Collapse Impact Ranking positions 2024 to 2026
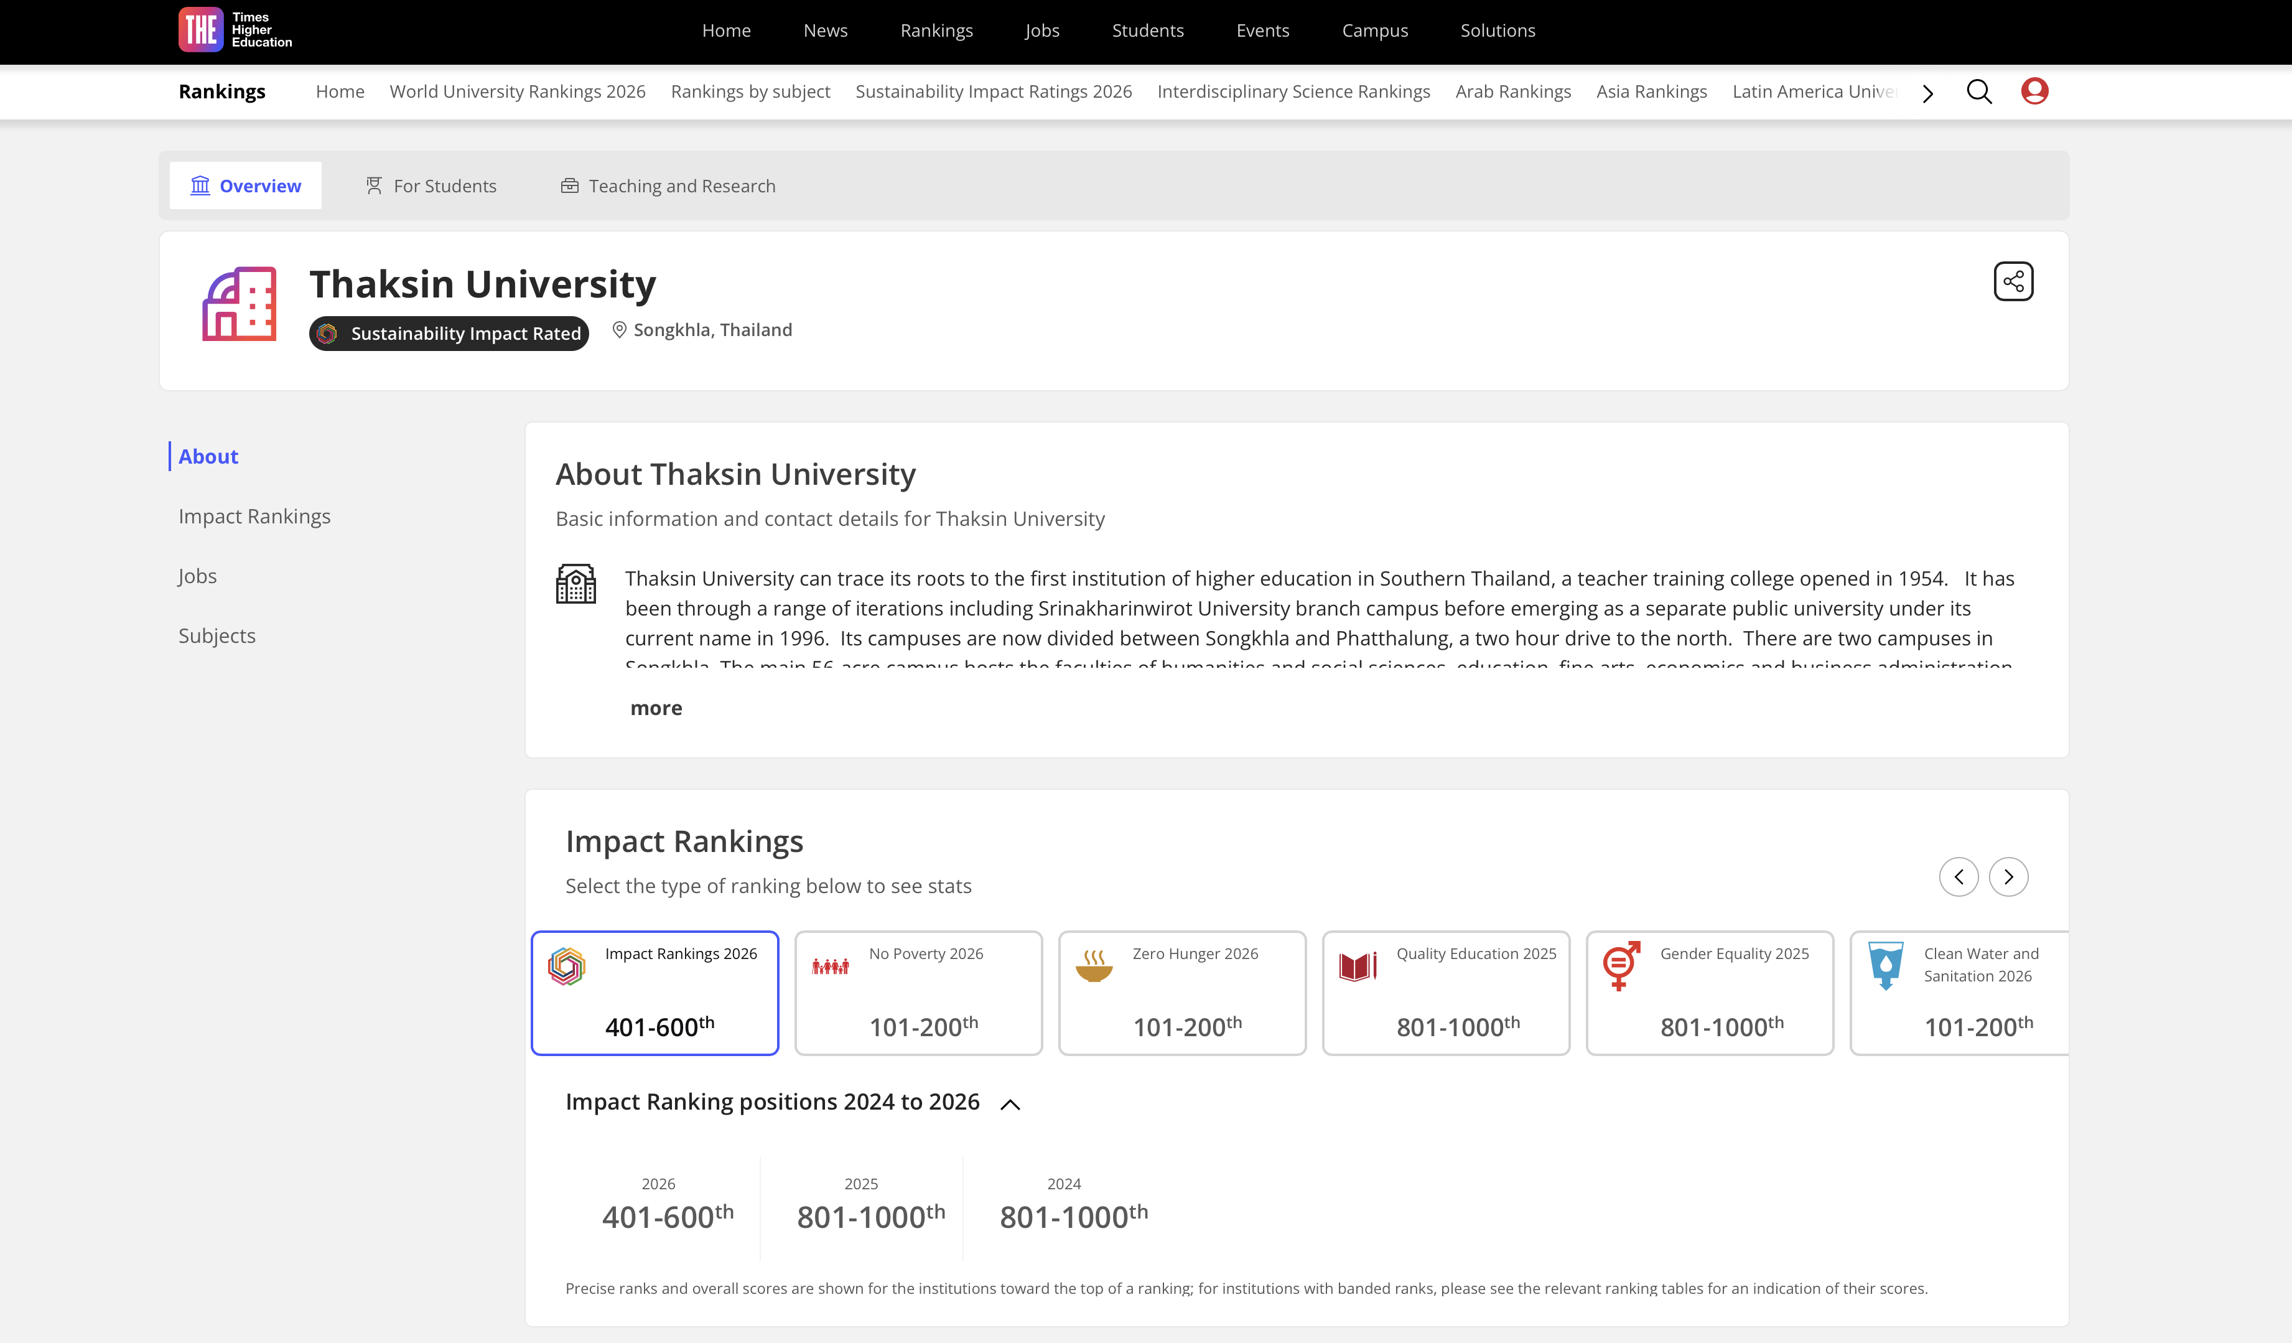This screenshot has height=1343, width=2292. pos(1010,1105)
